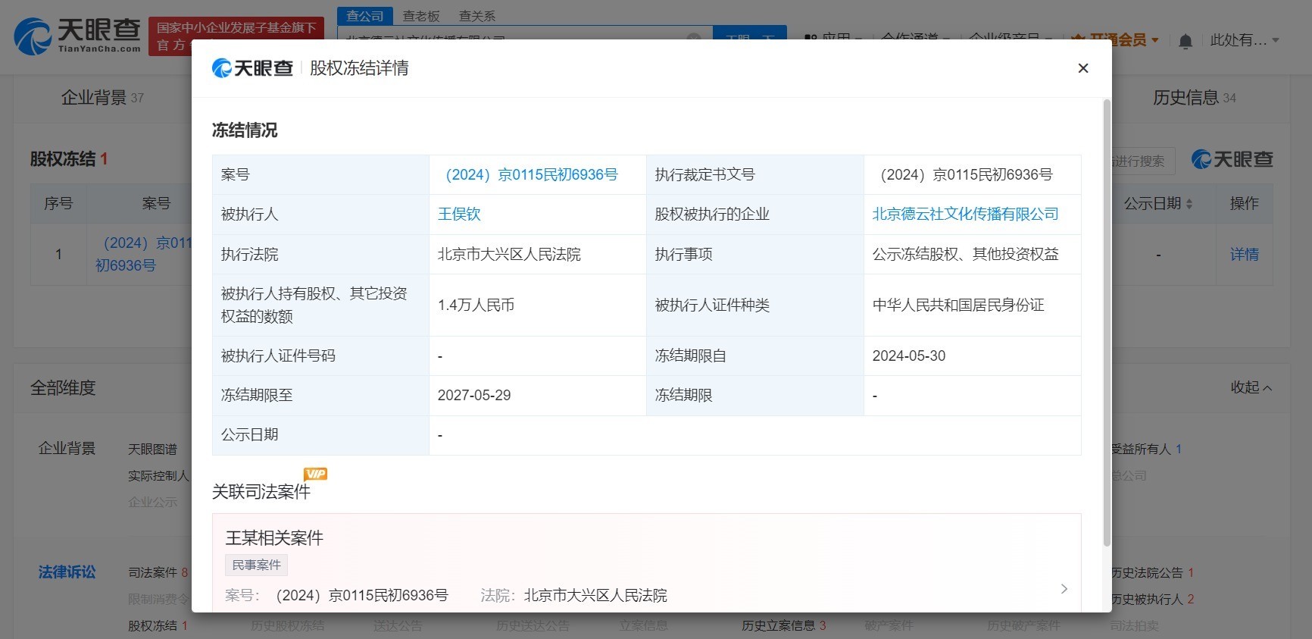The image size is (1312, 639).
Task: Open 股权冻结 1 dimension link
Action: [158, 626]
